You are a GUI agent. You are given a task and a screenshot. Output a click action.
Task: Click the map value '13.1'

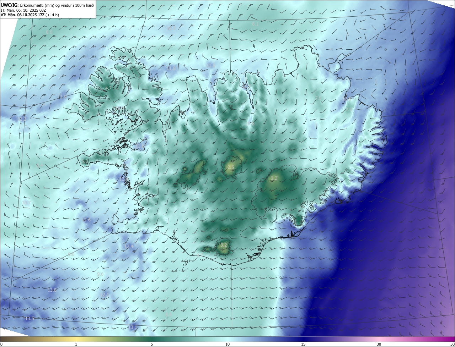coord(133,327)
